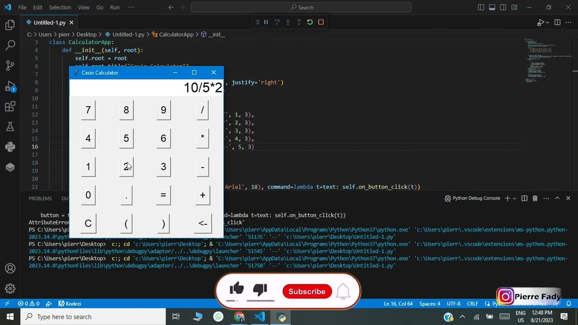Click digit 9 in Casio Calculator
The image size is (578, 325).
click(x=163, y=110)
